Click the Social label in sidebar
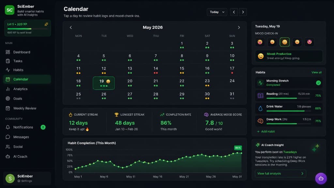Image resolution: width=334 pixels, height=188 pixels. (18, 147)
